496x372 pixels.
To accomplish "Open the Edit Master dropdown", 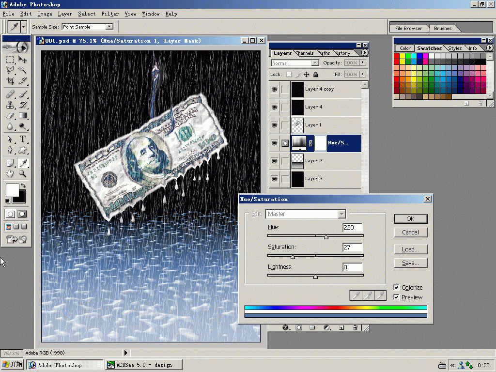I will 341,214.
